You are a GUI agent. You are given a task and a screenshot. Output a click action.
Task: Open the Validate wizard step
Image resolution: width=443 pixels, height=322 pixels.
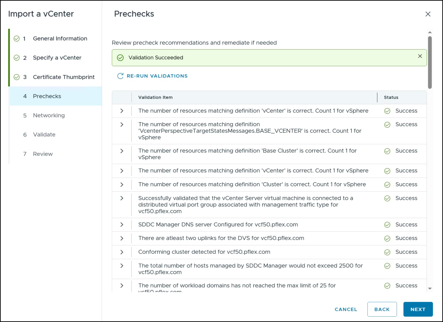(56, 135)
